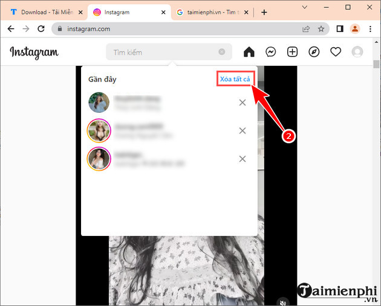The image size is (381, 306).
Task: Open the tab search dropdown chevron
Action: click(x=304, y=7)
